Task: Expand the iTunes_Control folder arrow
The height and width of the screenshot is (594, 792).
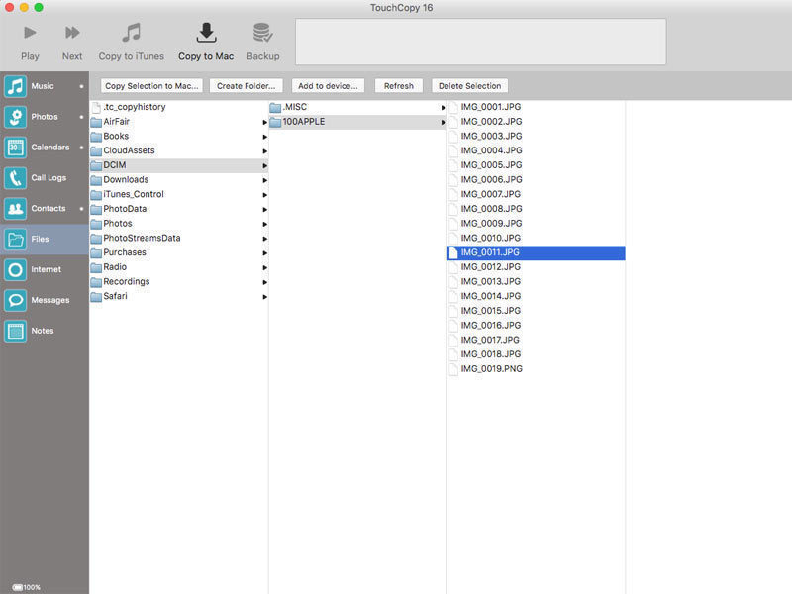Action: pyautogui.click(x=264, y=195)
